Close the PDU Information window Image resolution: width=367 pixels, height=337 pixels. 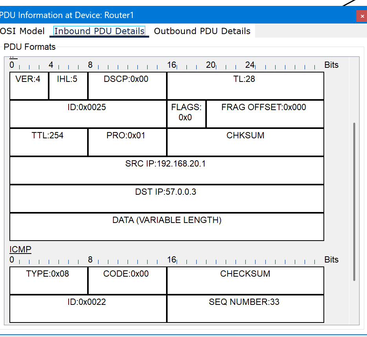click(x=362, y=16)
